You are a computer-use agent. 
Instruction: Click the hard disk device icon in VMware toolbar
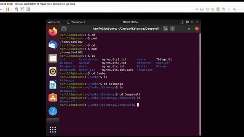(202, 9)
